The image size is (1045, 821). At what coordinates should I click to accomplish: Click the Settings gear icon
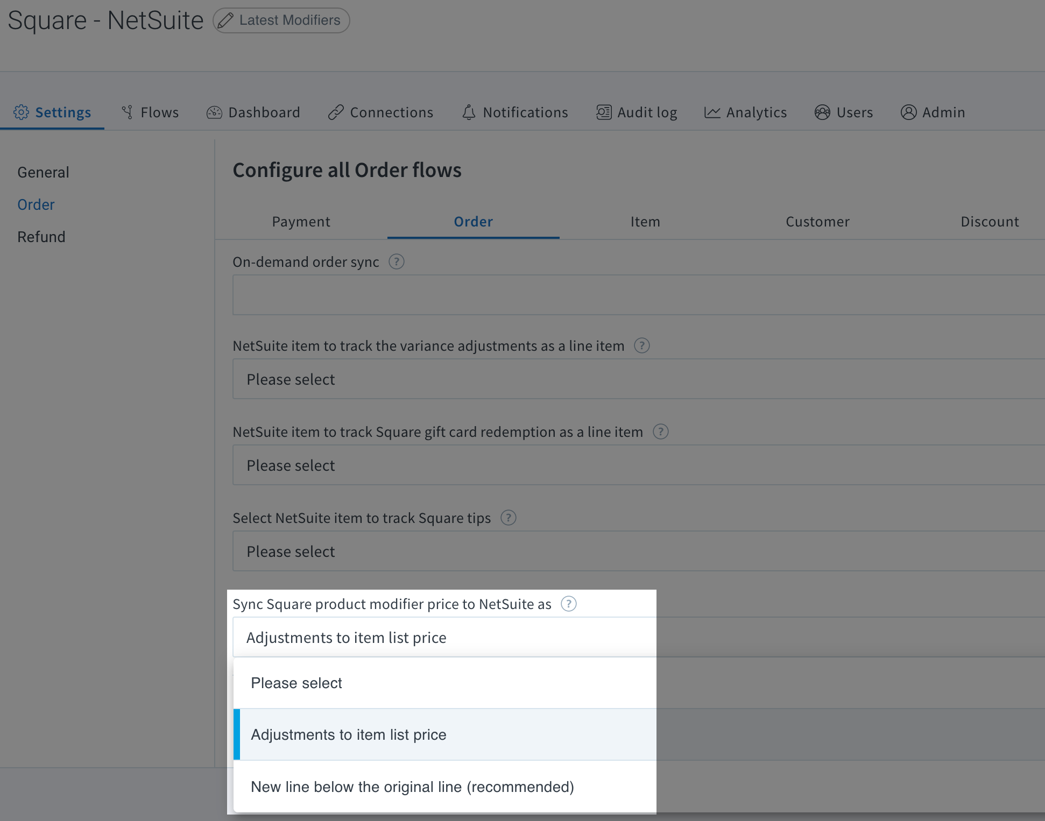coord(21,112)
